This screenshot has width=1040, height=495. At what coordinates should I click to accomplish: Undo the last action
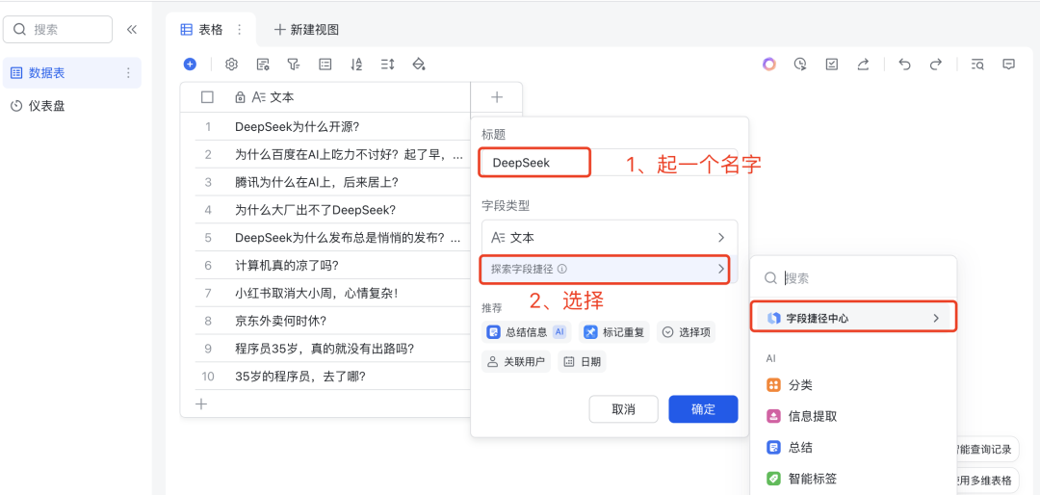904,65
